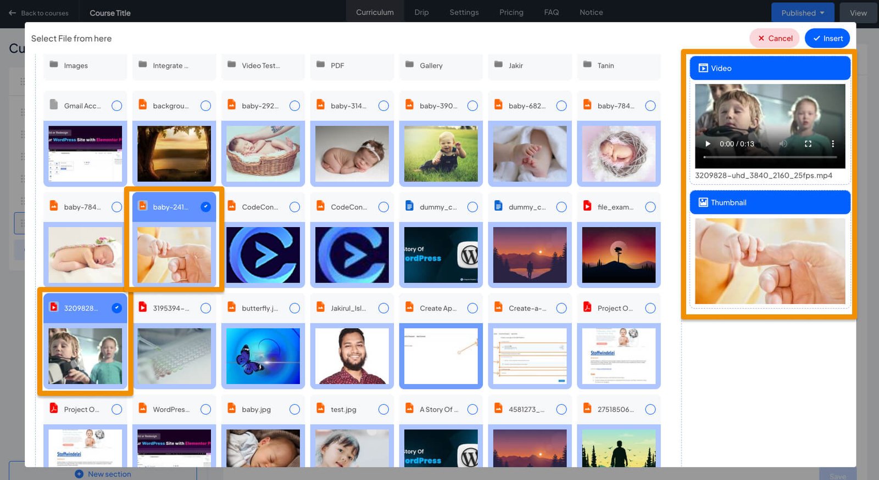Open the Jakir folder
Screen dimensions: 879x480
(530, 65)
